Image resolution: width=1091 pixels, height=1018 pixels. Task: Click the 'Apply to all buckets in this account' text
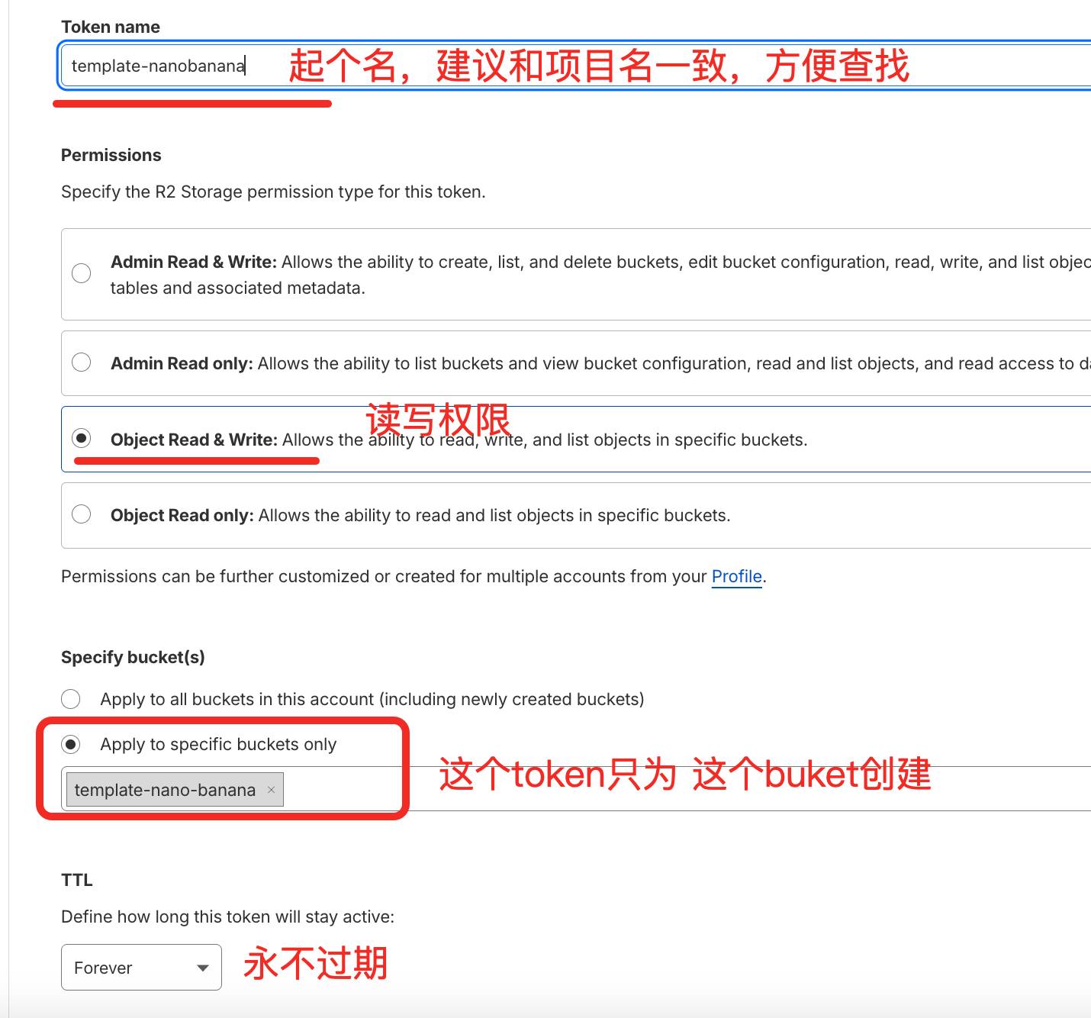click(372, 699)
